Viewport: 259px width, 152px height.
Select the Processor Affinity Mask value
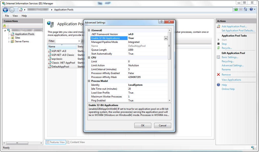[134, 77]
